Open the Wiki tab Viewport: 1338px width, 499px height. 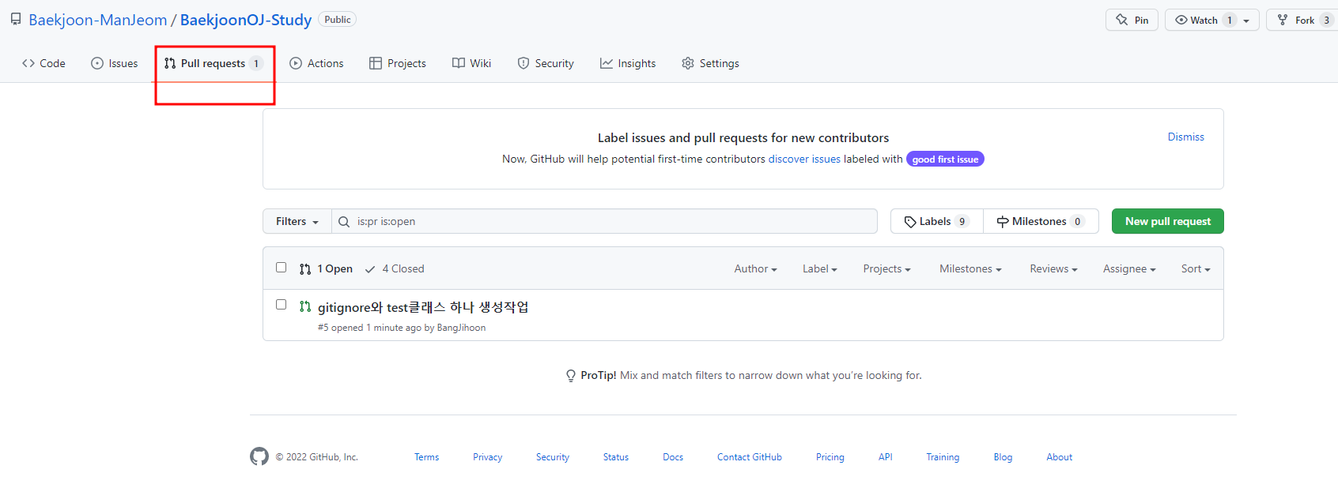[x=471, y=63]
